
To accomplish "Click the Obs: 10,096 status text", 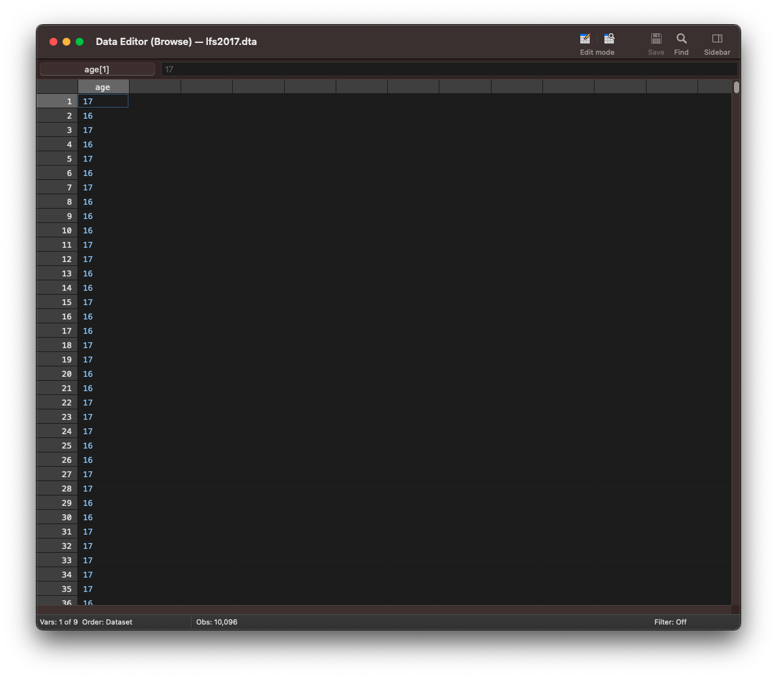I will 216,622.
